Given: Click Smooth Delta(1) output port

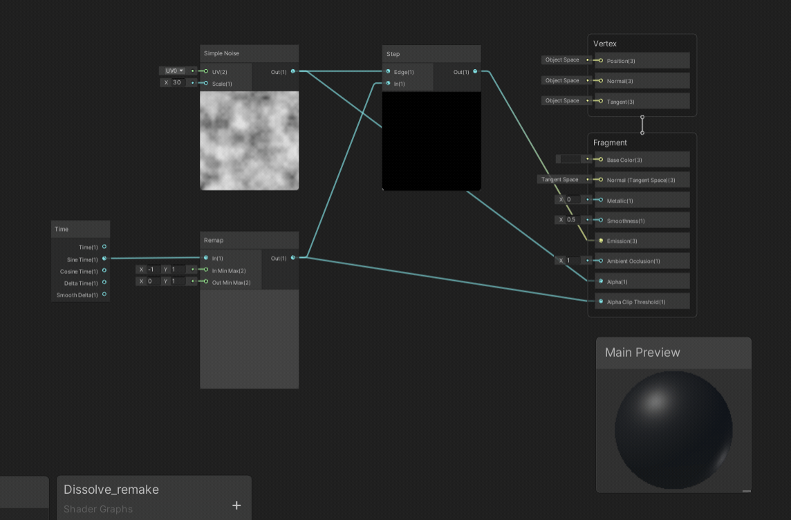Looking at the screenshot, I should pos(104,294).
